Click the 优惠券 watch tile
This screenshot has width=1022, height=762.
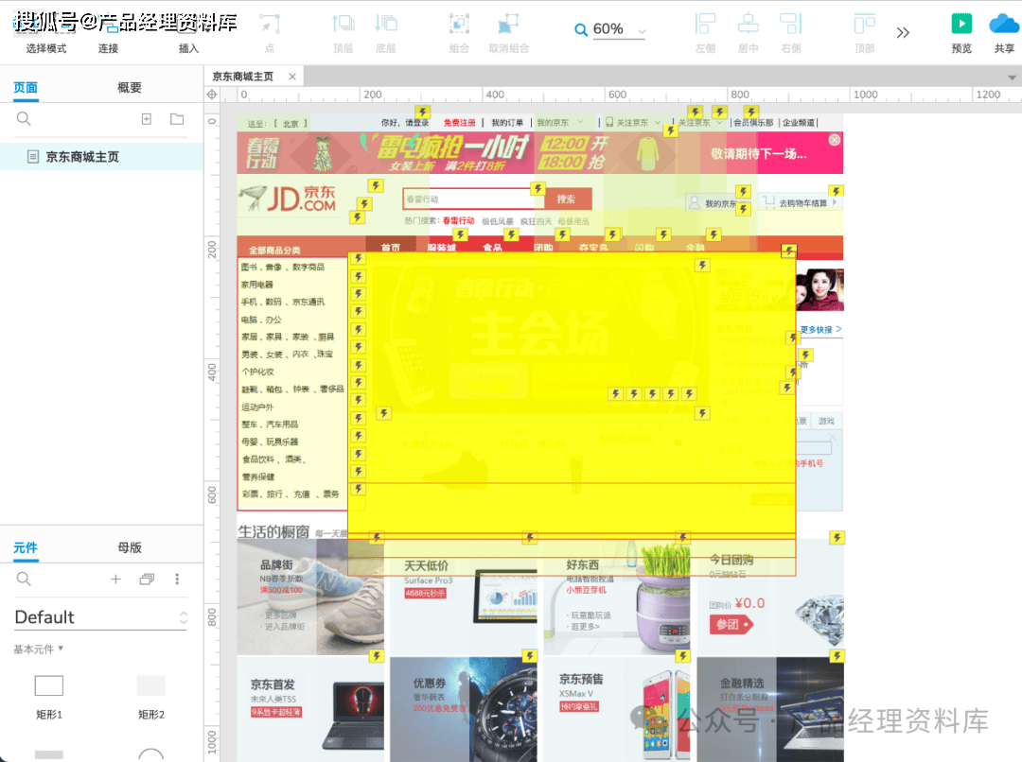click(464, 709)
